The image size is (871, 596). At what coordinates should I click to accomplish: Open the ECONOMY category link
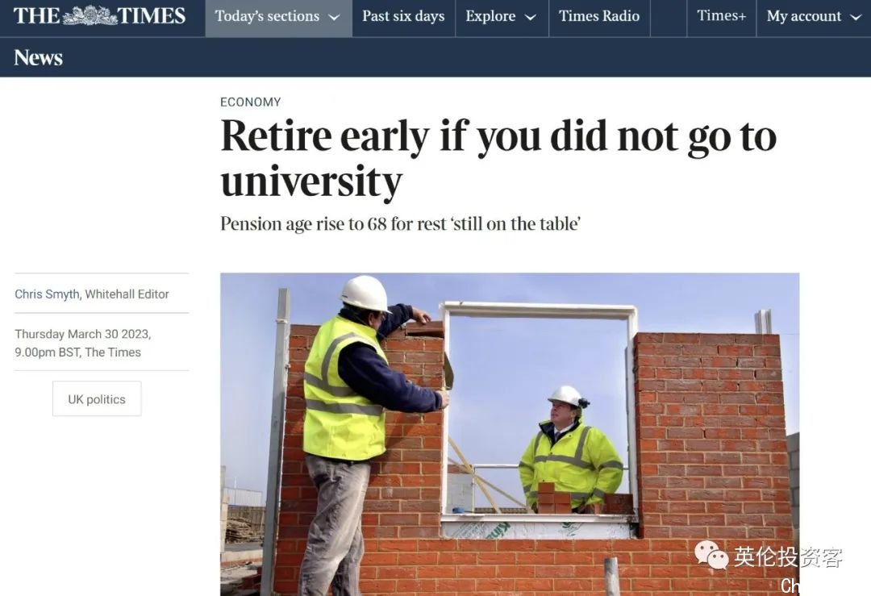(251, 102)
